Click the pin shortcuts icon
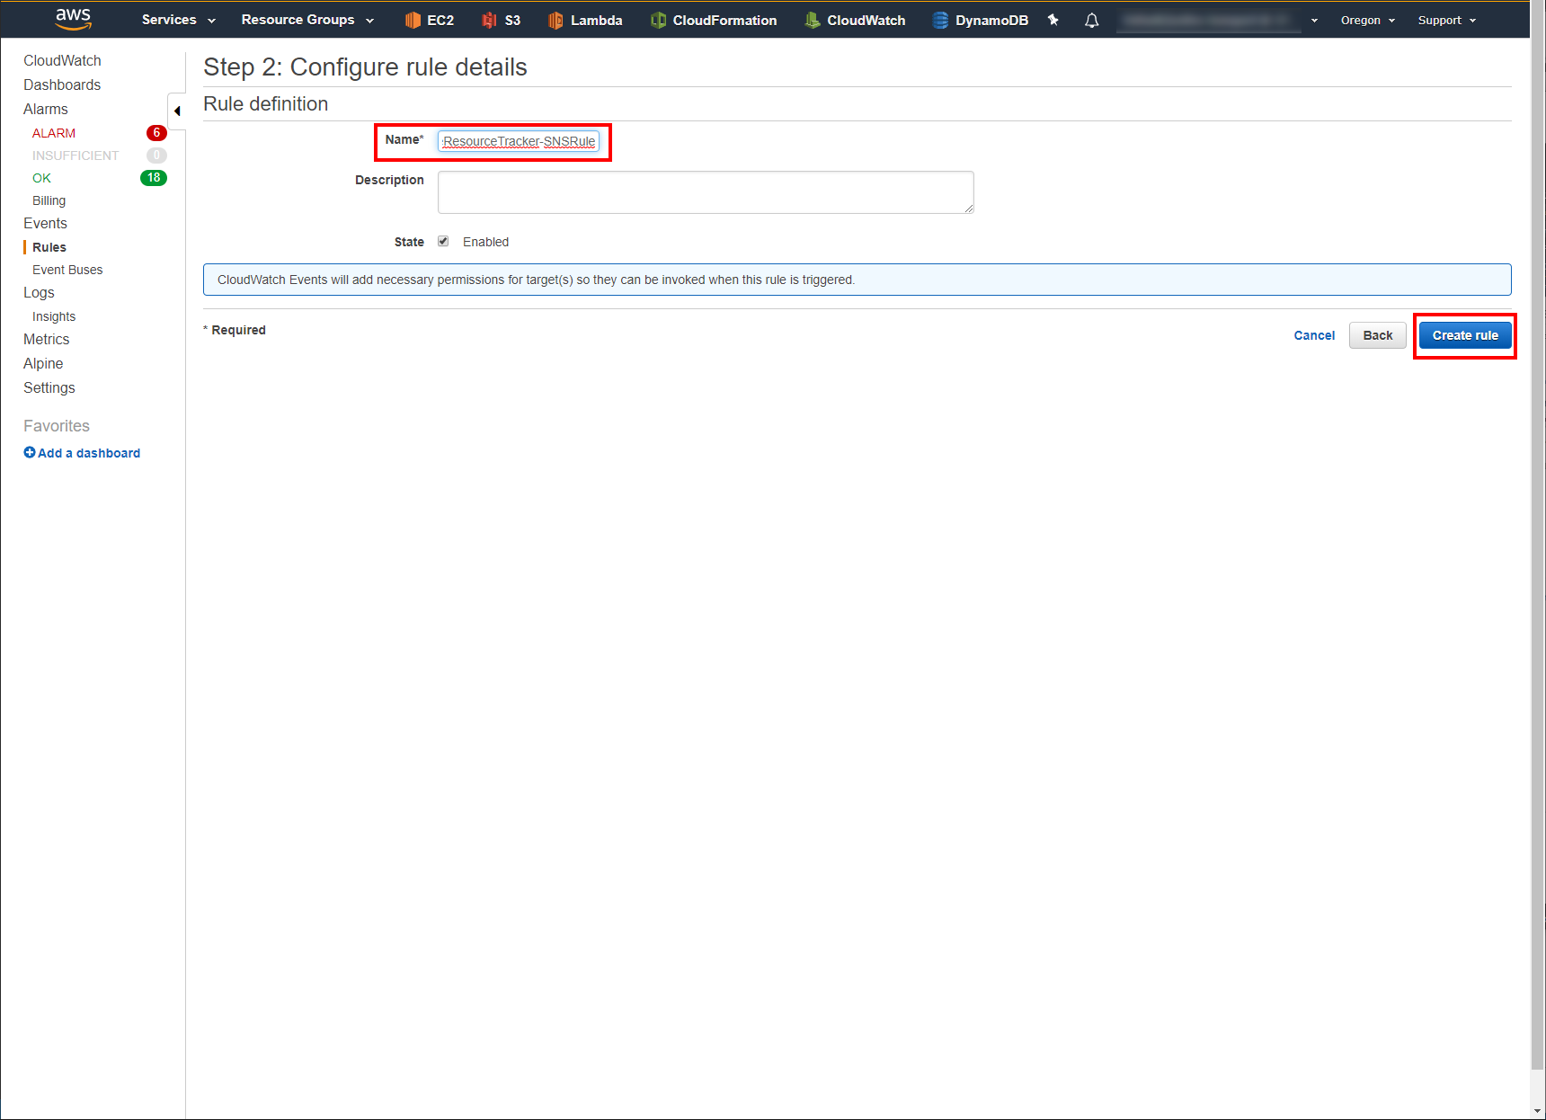 1053,19
